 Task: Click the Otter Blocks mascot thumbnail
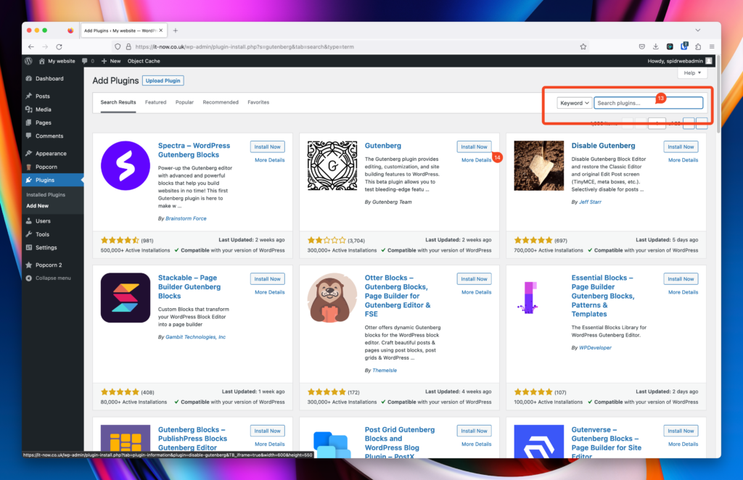point(332,298)
